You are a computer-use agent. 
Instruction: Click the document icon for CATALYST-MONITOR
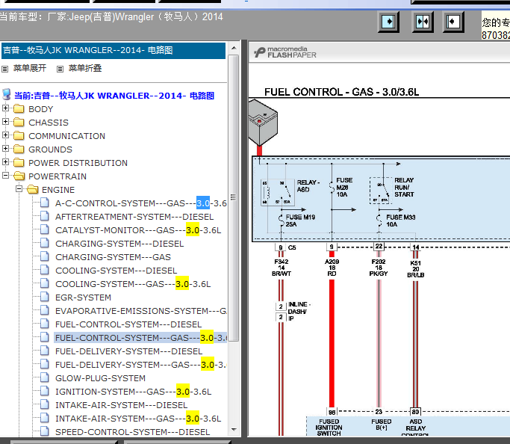[x=45, y=229]
